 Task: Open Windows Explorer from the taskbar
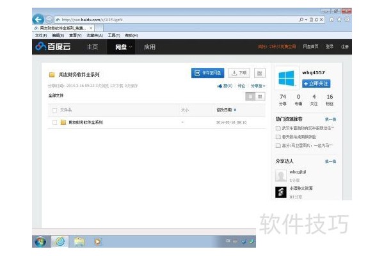tap(79, 241)
